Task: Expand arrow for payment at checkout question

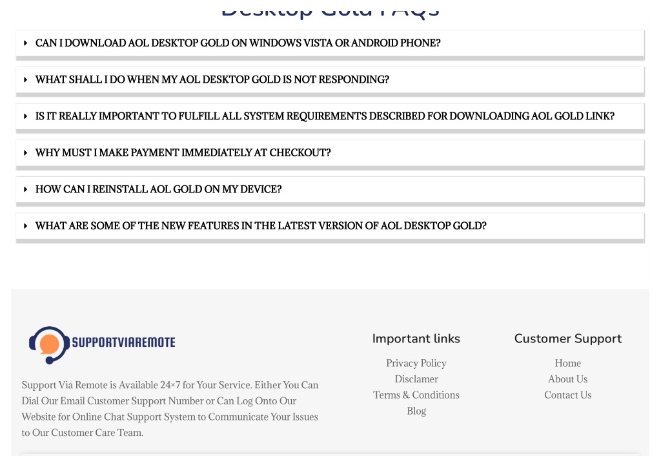Action: click(x=26, y=152)
